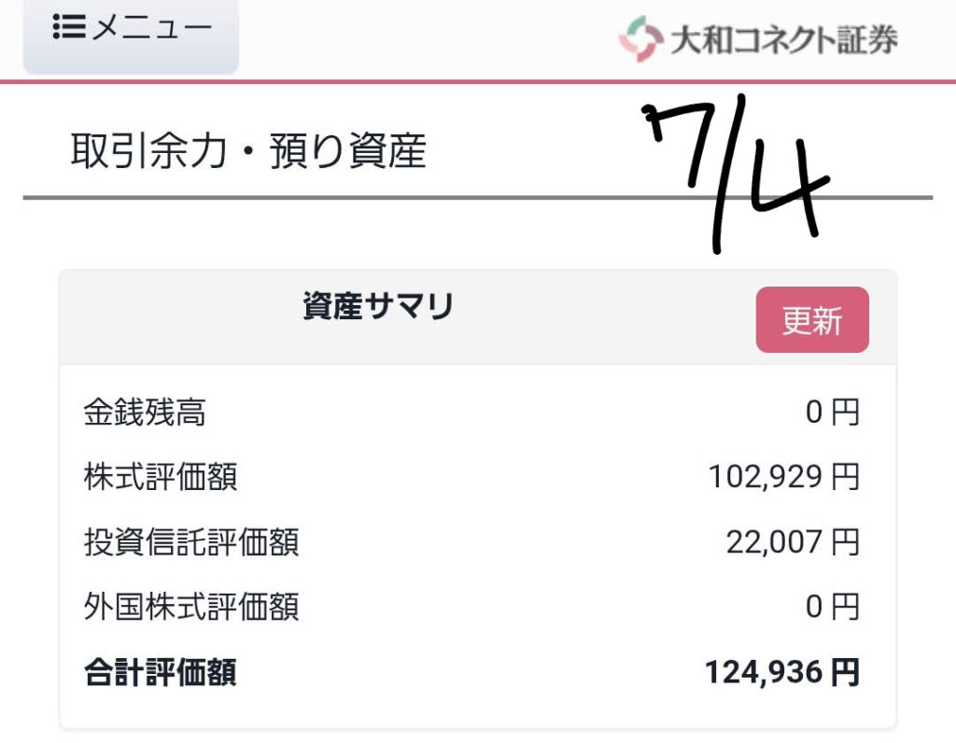Click the gray divider under the page title

tap(478, 198)
